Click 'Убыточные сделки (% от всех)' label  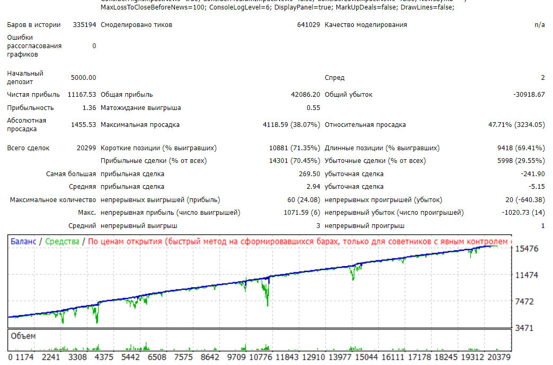[x=375, y=161]
